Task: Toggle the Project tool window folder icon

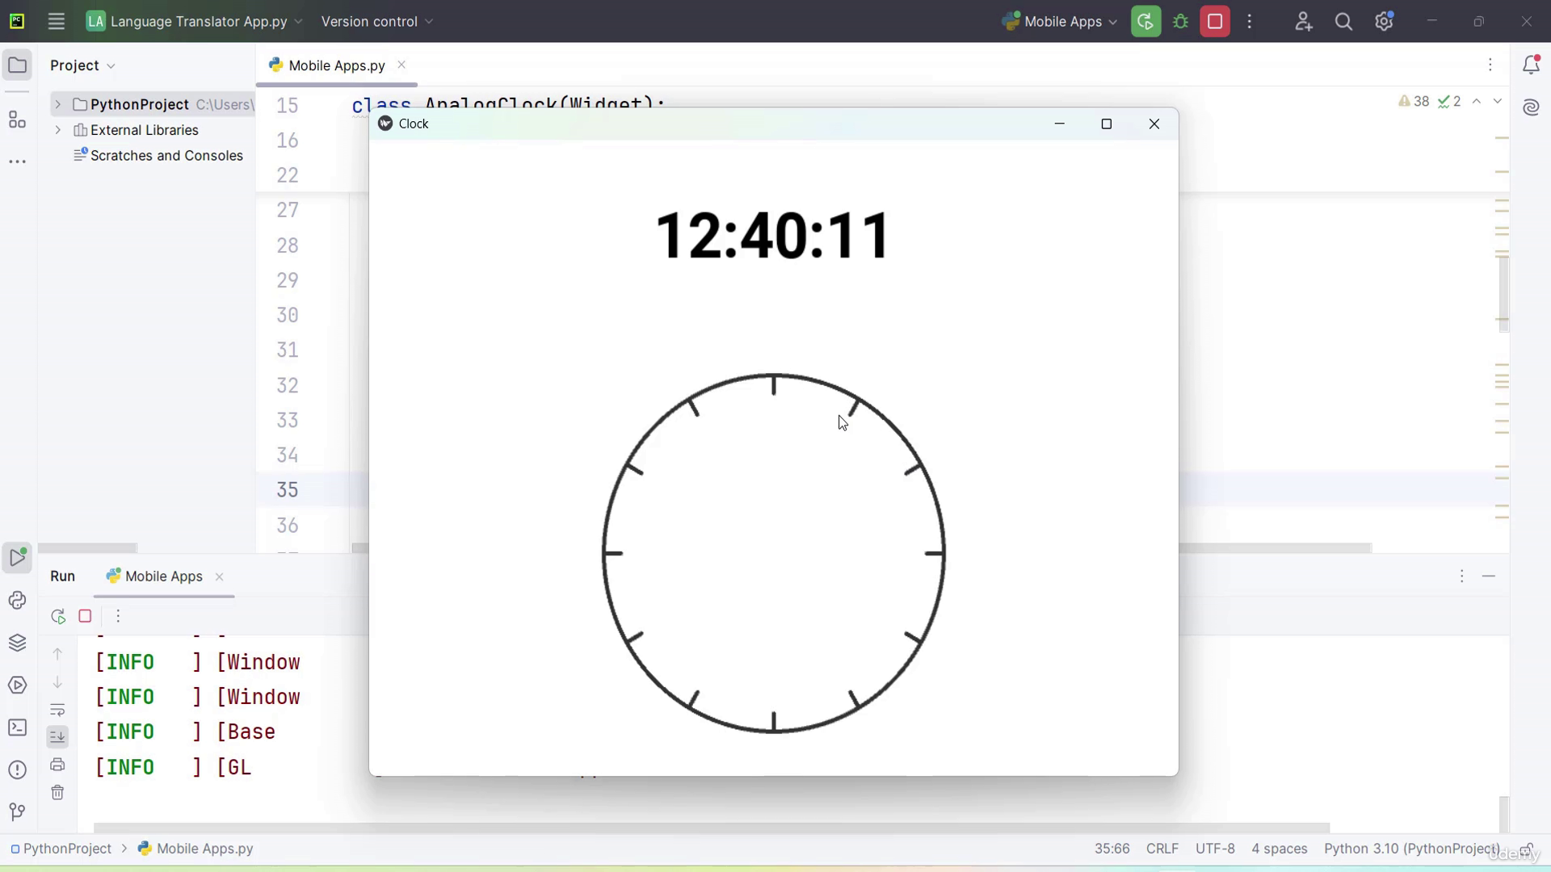Action: pyautogui.click(x=17, y=65)
